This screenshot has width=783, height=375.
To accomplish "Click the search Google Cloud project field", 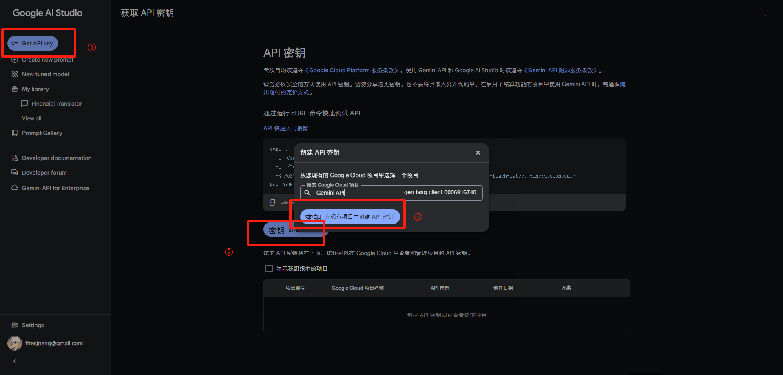I will coord(391,193).
